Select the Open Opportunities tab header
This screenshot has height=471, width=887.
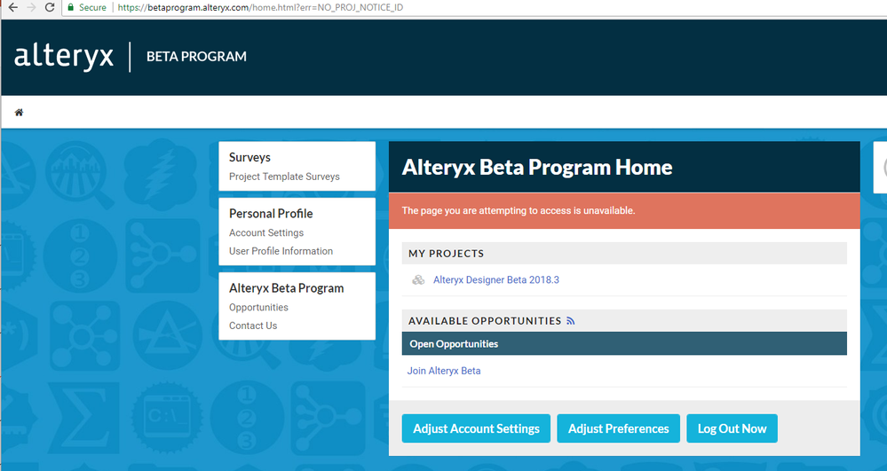pos(454,344)
